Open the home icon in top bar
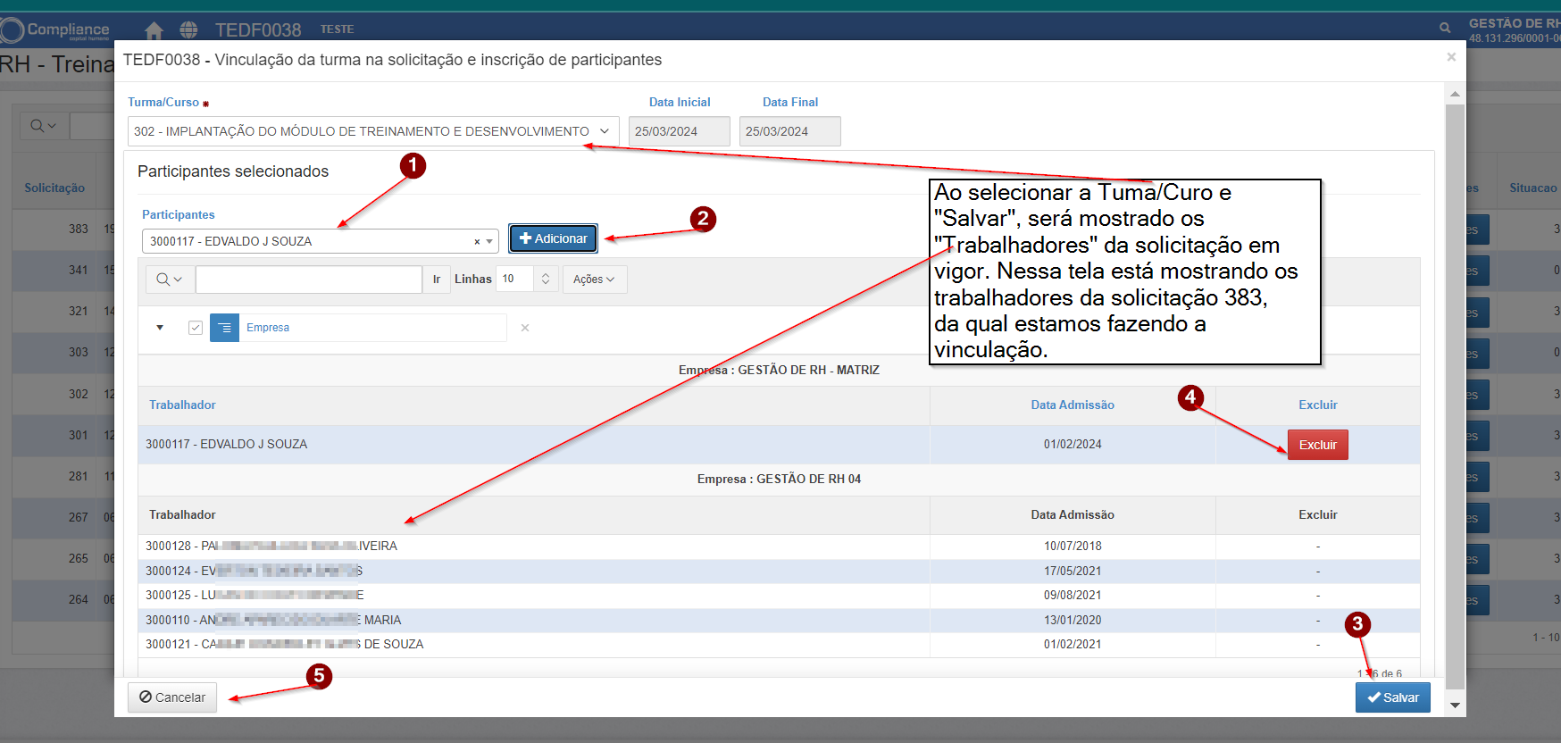The width and height of the screenshot is (1561, 743). [x=154, y=30]
